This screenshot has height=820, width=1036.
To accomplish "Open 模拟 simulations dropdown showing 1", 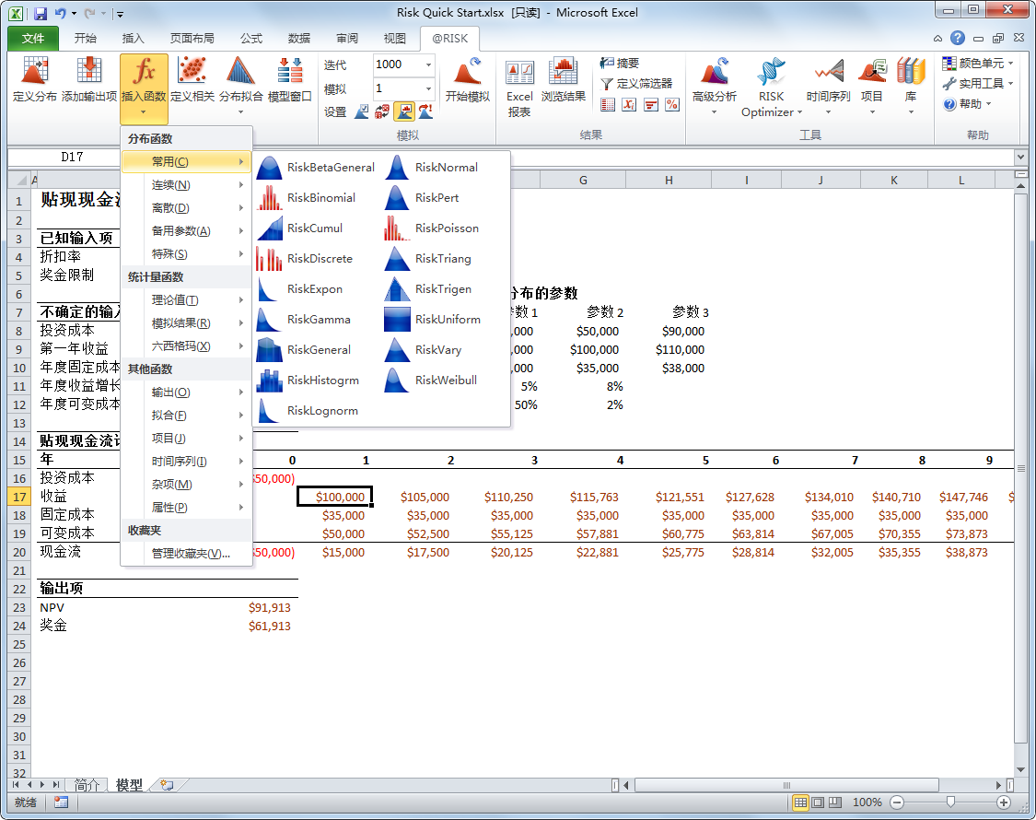I will click(428, 88).
